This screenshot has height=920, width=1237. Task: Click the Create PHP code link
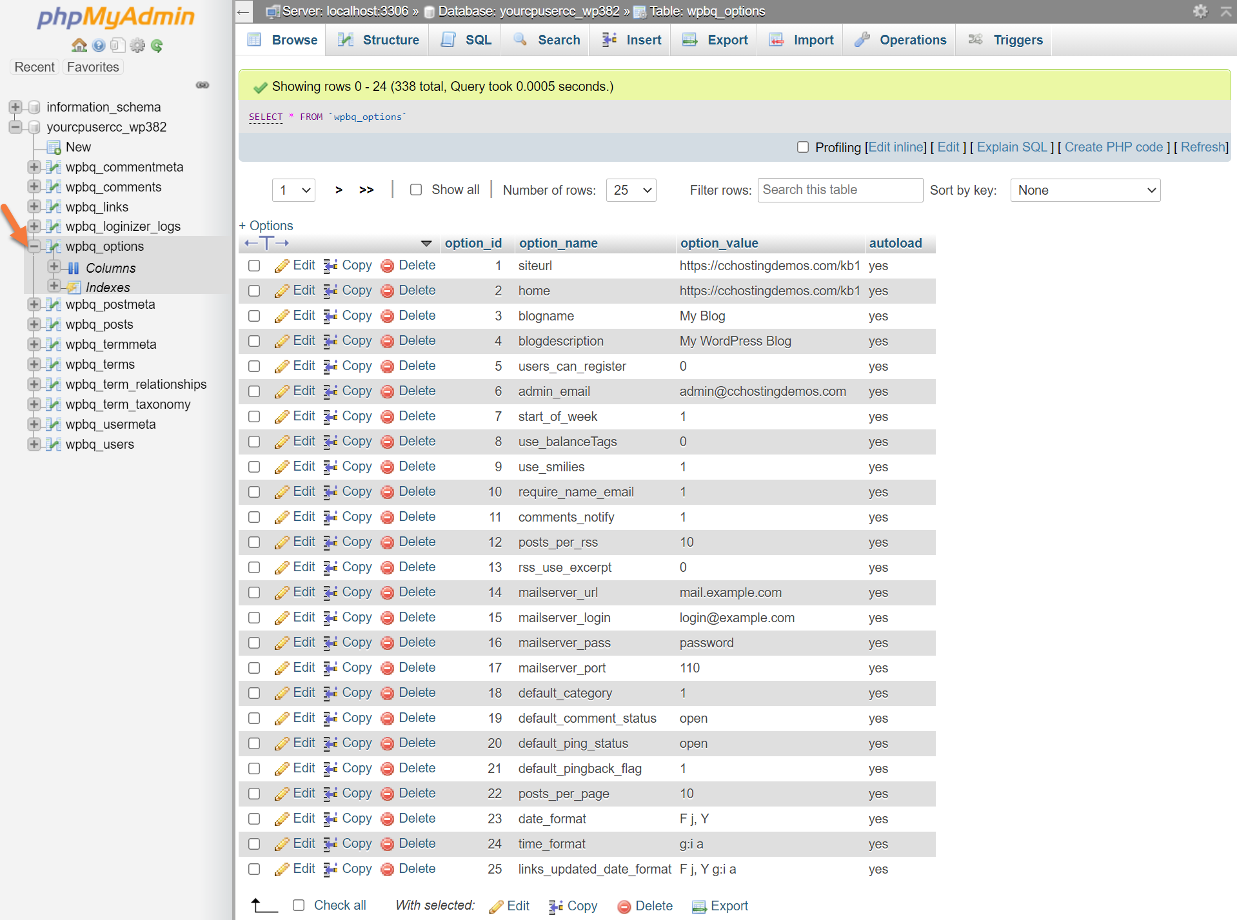pyautogui.click(x=1113, y=147)
